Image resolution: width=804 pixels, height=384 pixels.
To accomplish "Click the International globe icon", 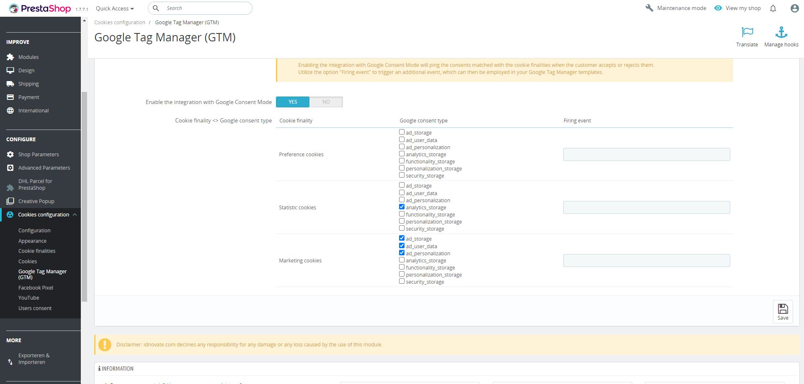I will (x=10, y=110).
